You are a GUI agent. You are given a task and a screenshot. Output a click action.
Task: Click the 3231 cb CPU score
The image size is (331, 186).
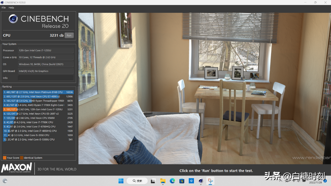[57, 35]
